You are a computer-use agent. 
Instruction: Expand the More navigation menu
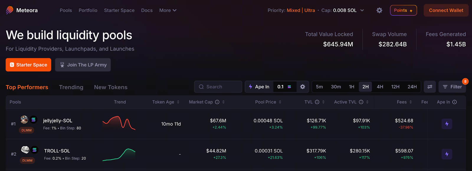pos(168,10)
